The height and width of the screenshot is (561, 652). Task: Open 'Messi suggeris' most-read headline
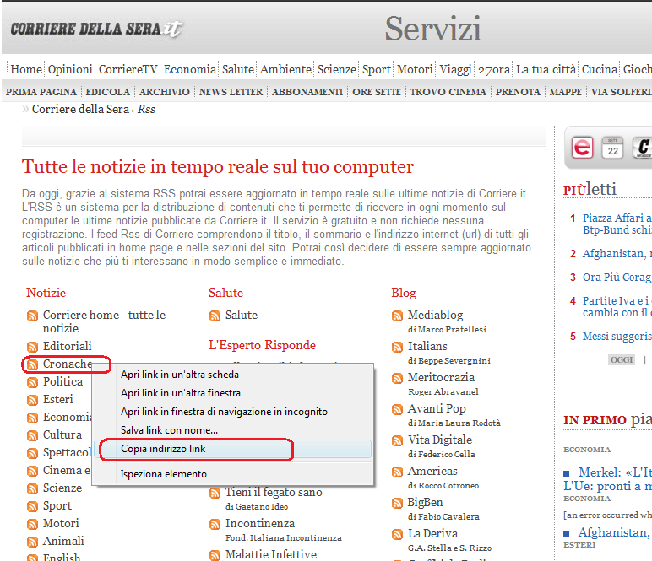pos(617,336)
